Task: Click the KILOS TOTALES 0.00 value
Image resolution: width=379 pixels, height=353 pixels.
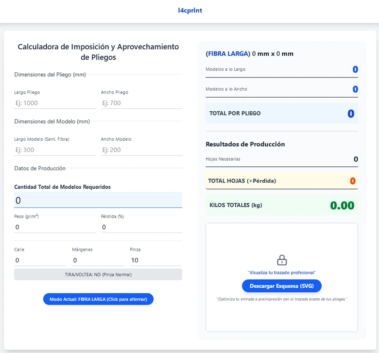Action: point(342,206)
